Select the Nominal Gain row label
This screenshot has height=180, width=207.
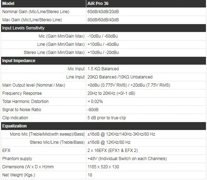pyautogui.click(x=36, y=12)
